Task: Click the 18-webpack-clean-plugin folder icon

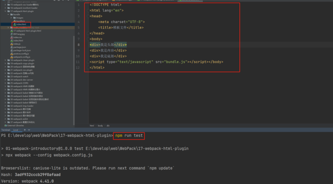Action: coord(9,60)
